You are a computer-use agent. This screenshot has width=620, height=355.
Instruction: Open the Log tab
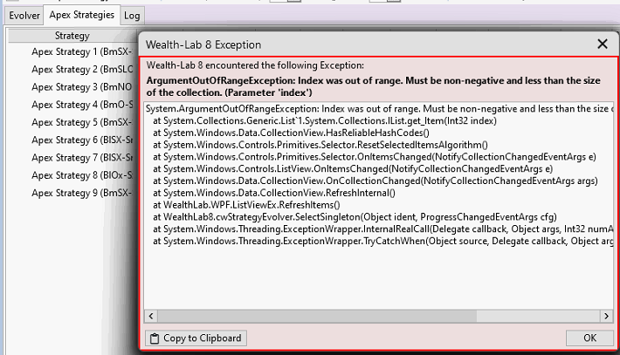(132, 16)
